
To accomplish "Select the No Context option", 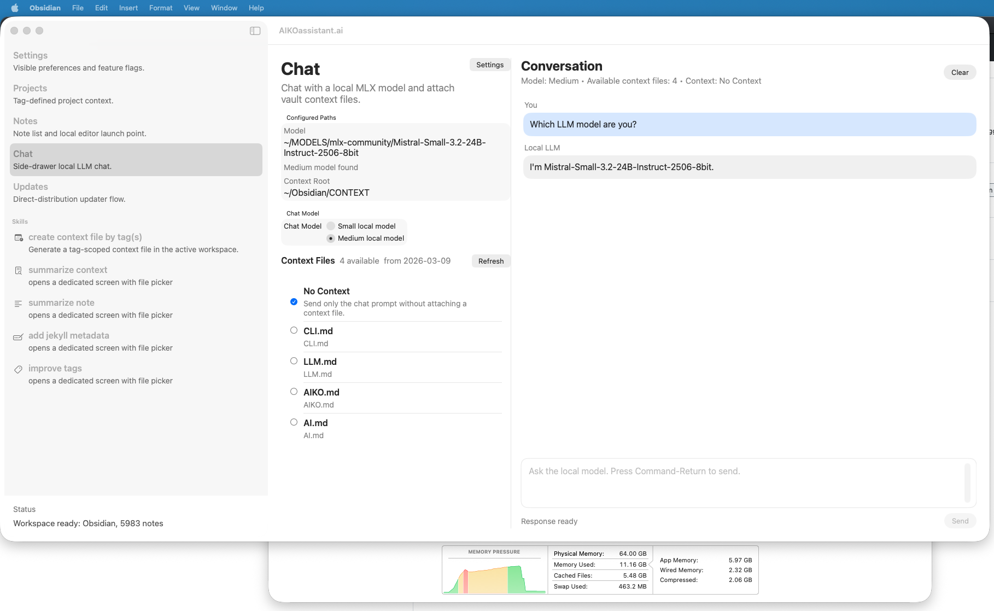I will (294, 301).
